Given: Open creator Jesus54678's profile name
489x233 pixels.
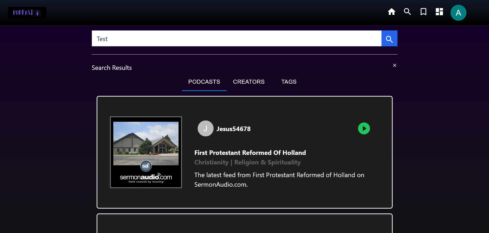Looking at the screenshot, I should point(233,129).
